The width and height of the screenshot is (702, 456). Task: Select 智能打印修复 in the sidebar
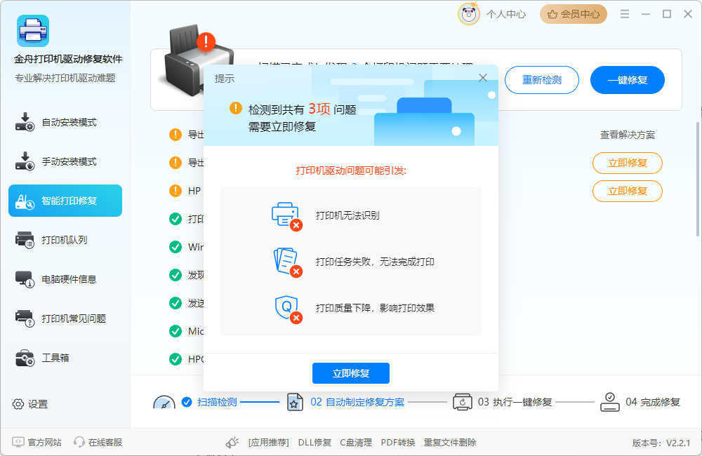pos(65,201)
